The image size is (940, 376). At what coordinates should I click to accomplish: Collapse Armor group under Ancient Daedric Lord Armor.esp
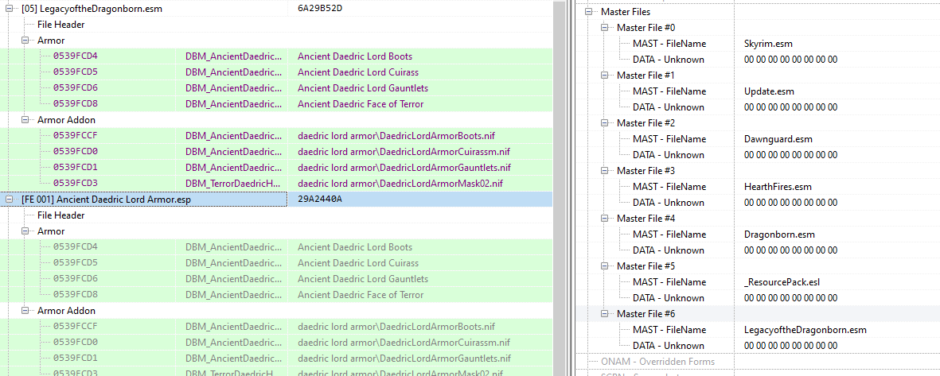click(25, 231)
